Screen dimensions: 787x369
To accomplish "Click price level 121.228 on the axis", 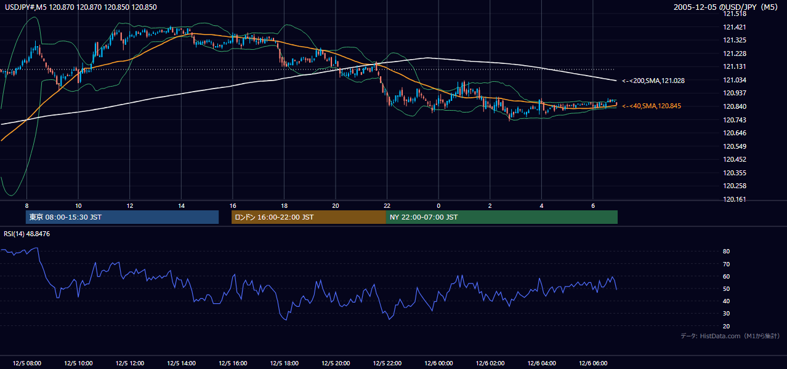I will pos(735,54).
